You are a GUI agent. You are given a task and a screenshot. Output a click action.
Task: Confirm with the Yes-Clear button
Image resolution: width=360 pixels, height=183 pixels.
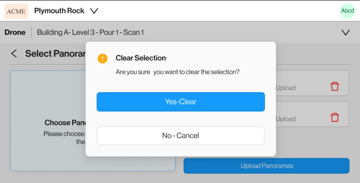click(180, 102)
